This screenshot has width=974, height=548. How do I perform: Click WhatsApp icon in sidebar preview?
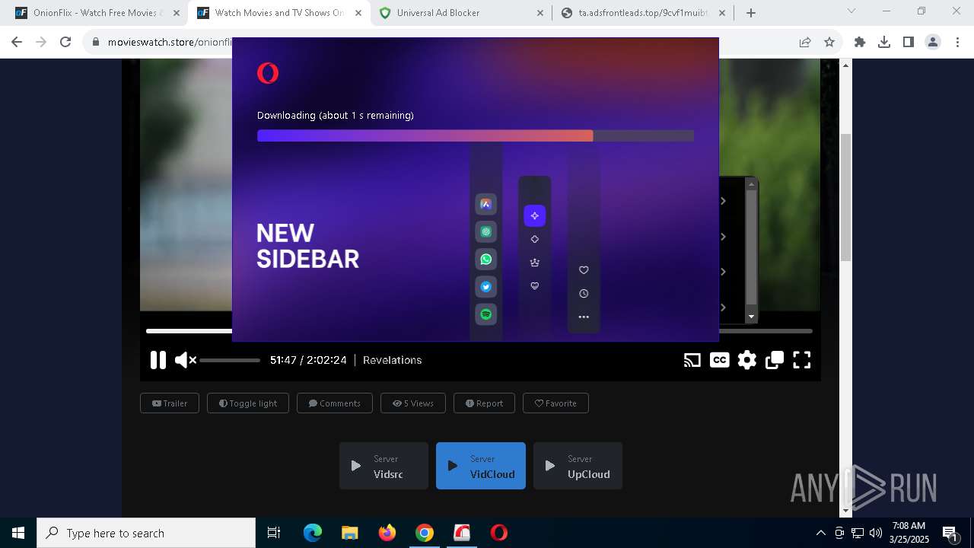click(x=486, y=260)
